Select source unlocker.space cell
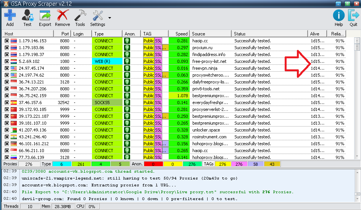This screenshot has height=210, width=361. tap(206, 130)
